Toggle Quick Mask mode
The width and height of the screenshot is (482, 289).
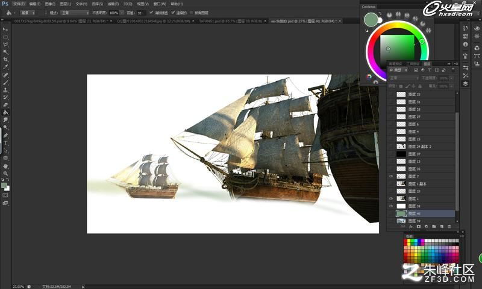[5, 195]
